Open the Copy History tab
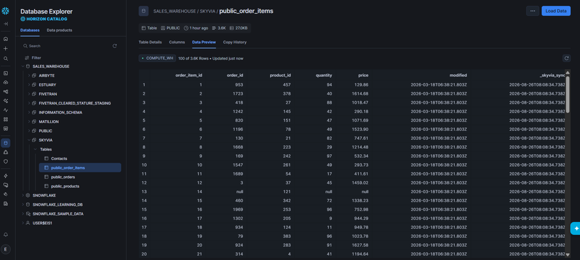 [x=234, y=42]
